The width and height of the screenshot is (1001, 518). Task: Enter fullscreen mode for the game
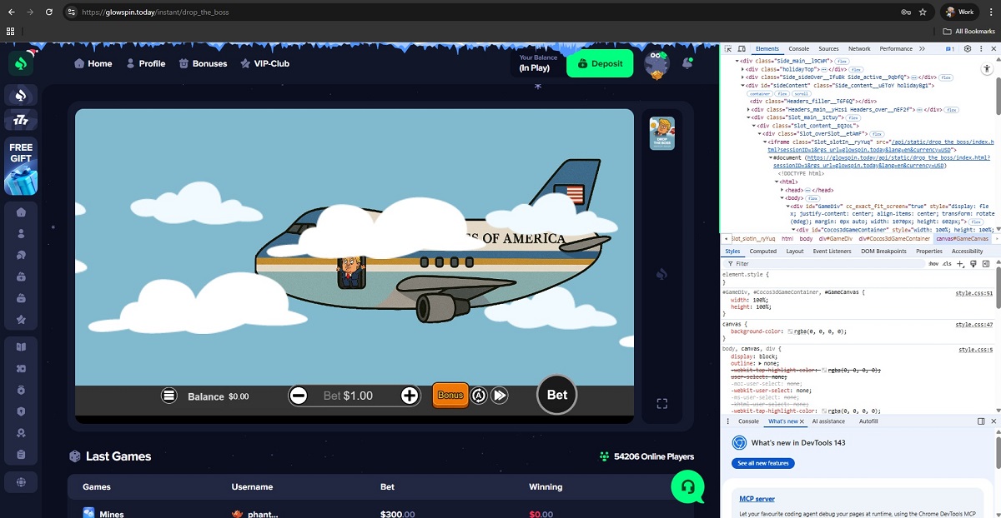pyautogui.click(x=662, y=404)
